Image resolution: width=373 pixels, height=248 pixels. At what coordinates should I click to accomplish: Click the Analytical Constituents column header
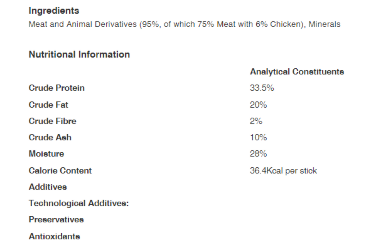coord(297,72)
